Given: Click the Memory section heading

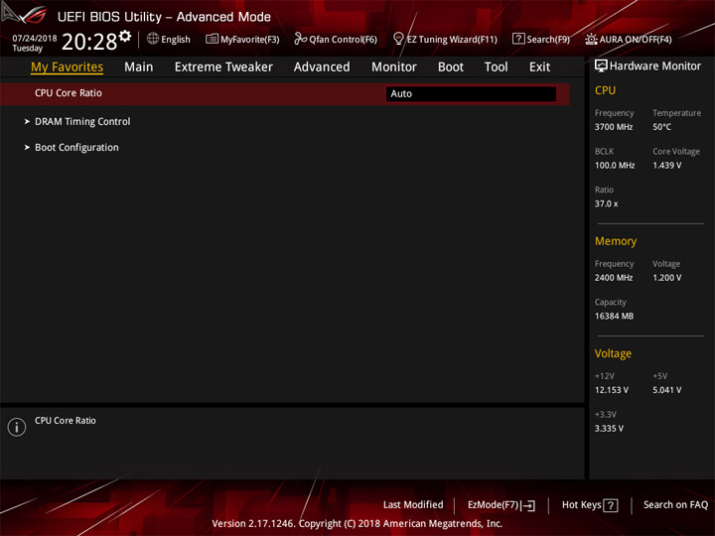Looking at the screenshot, I should coord(616,241).
